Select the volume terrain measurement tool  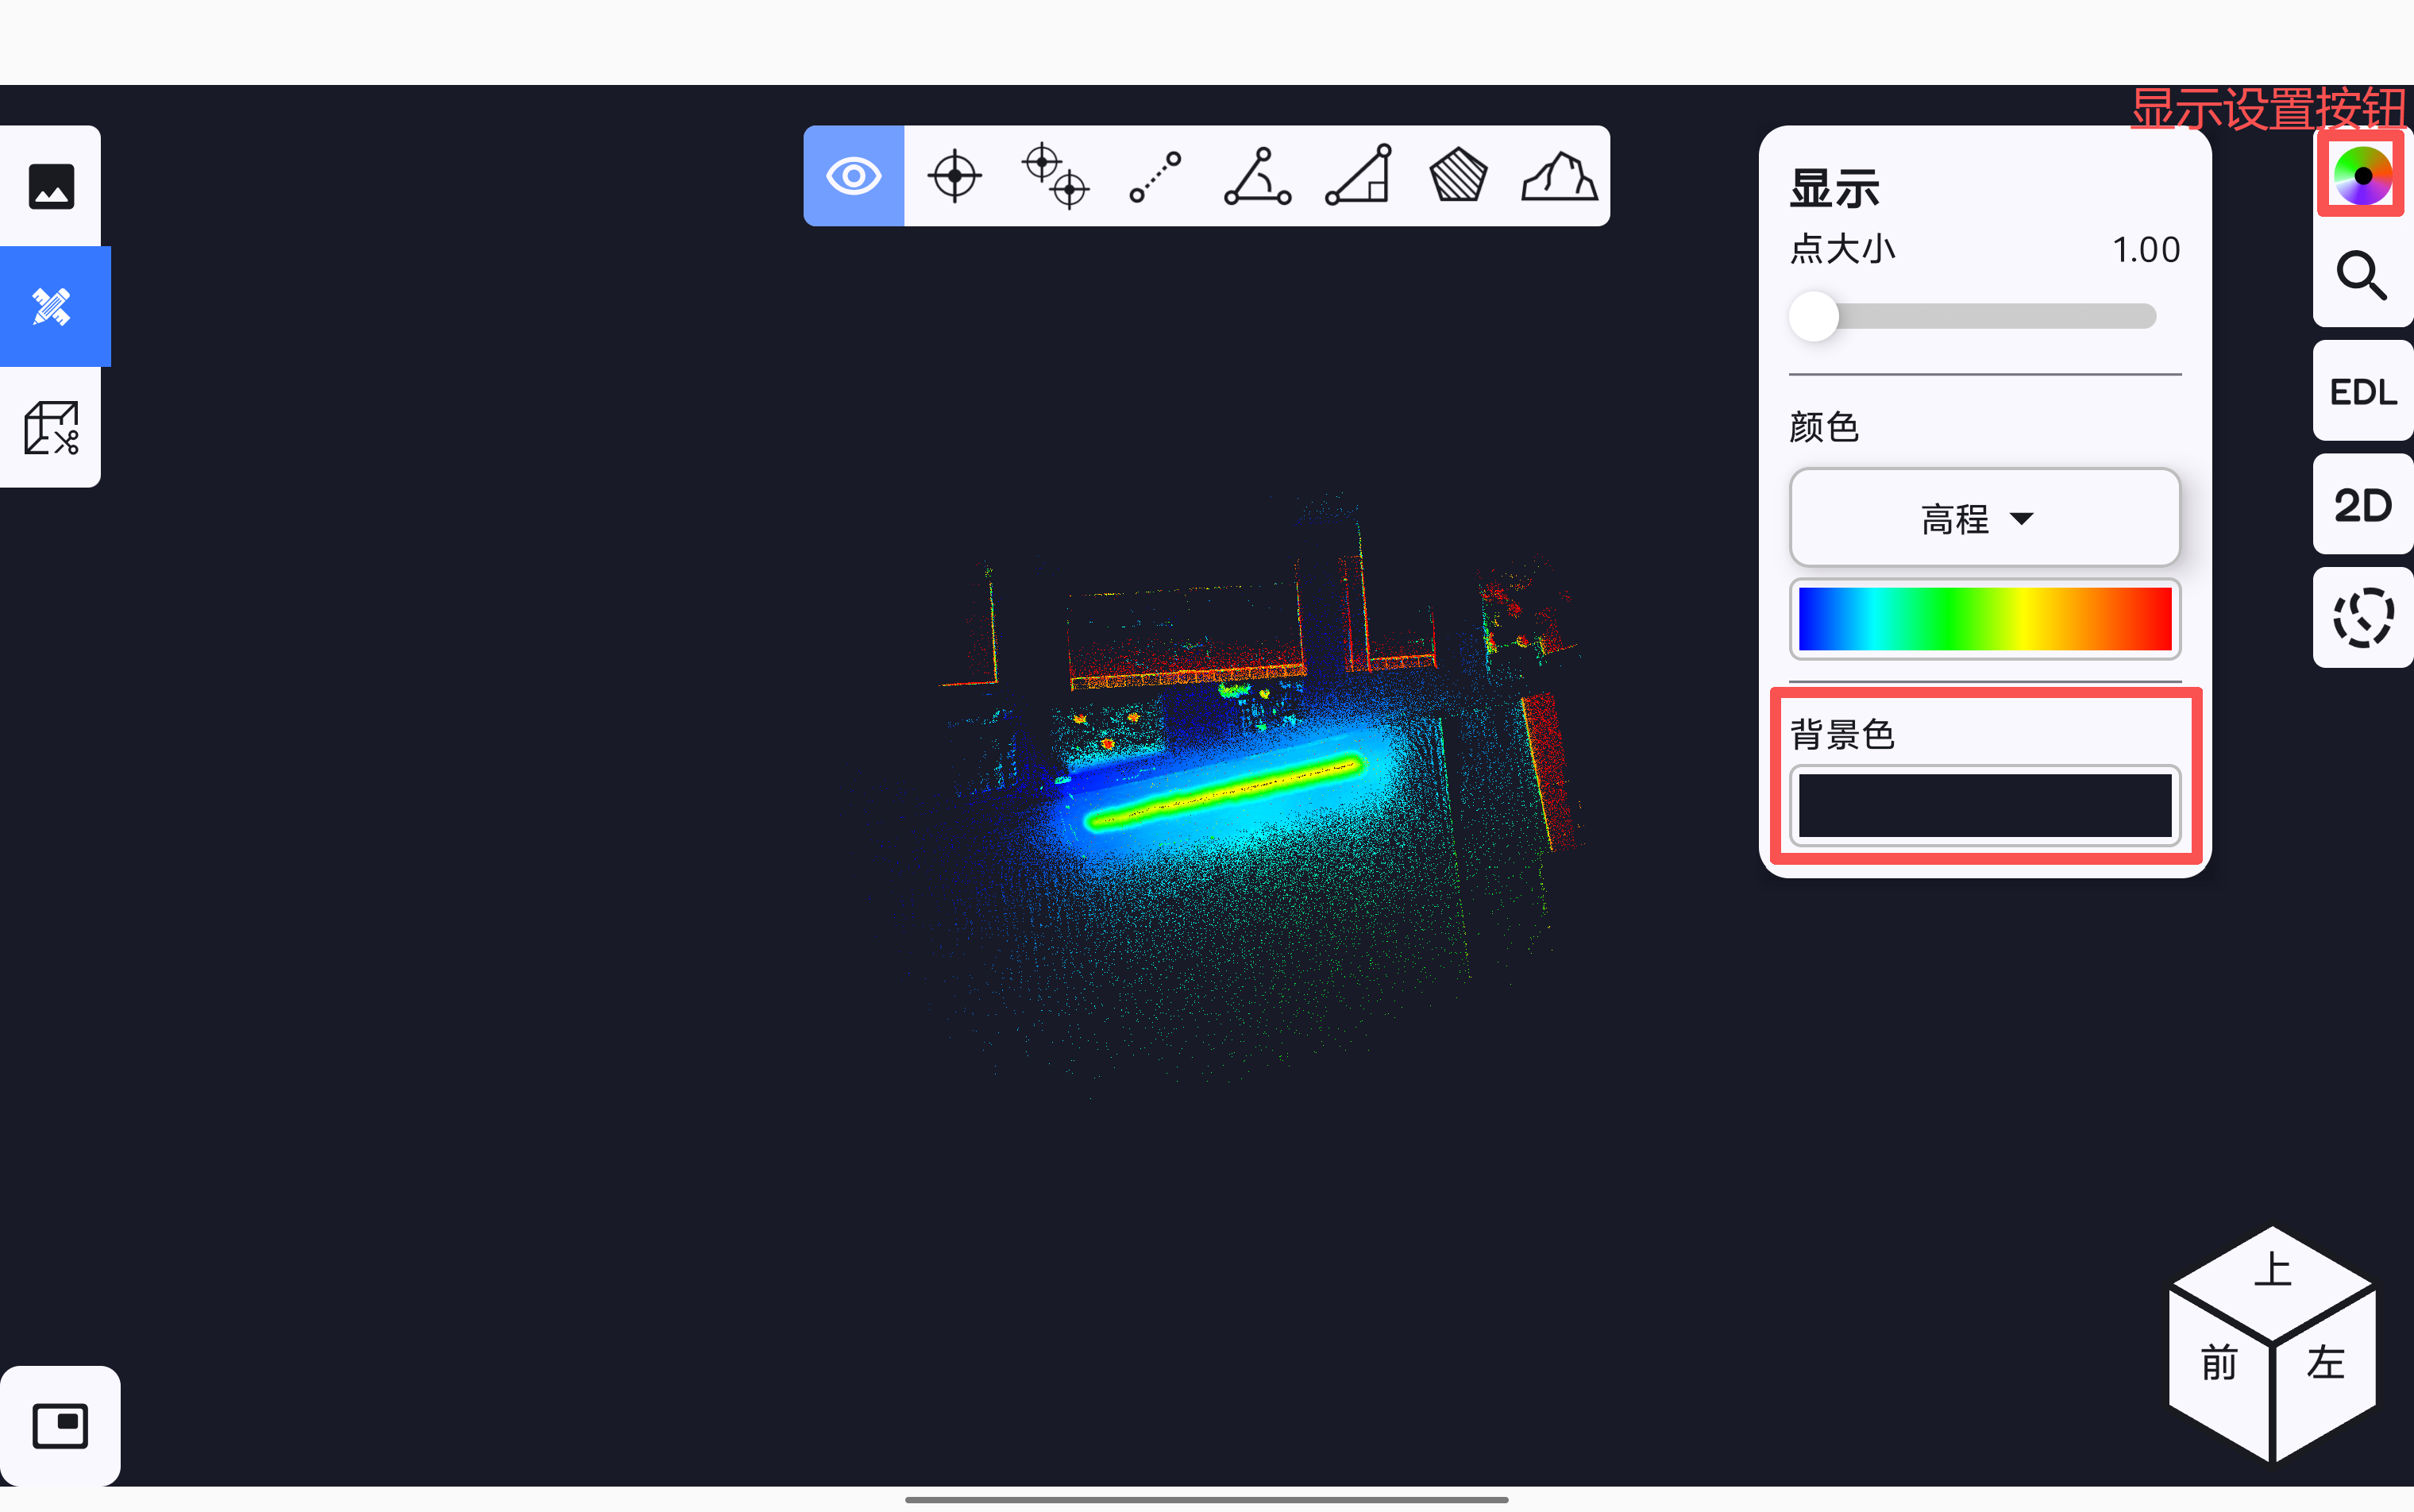point(1559,176)
